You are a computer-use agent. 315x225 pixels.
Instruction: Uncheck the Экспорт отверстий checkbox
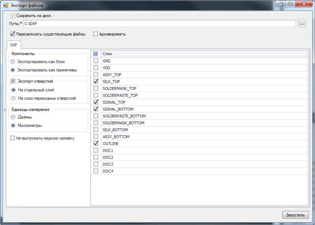coord(13,81)
